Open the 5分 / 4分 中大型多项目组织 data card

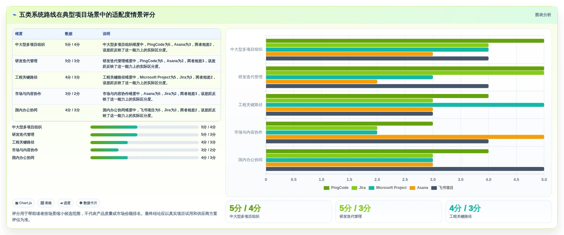click(279, 211)
